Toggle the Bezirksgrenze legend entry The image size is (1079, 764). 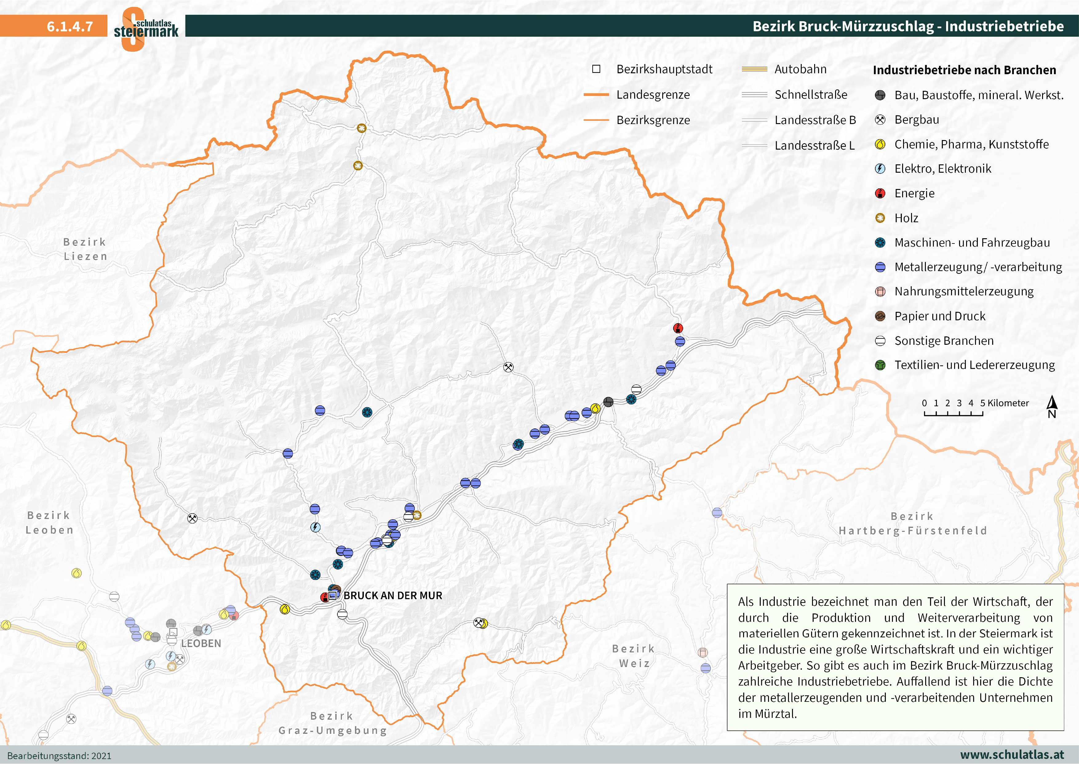pyautogui.click(x=597, y=120)
